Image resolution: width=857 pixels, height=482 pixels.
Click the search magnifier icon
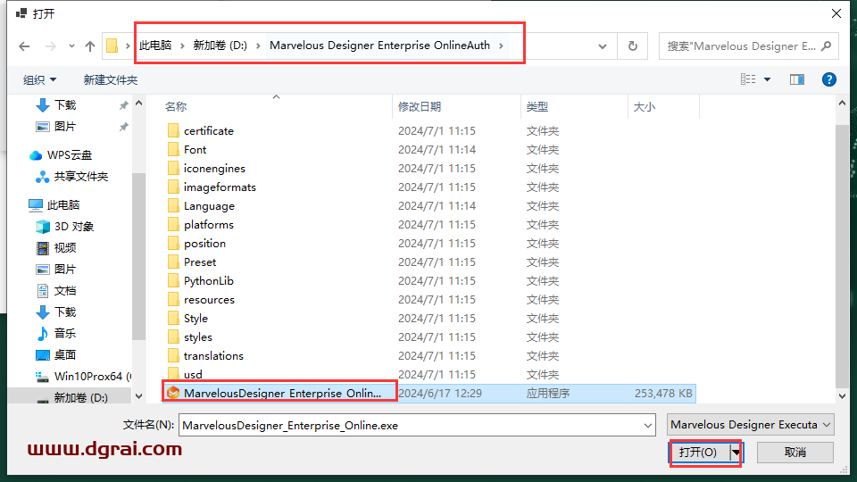tap(827, 46)
